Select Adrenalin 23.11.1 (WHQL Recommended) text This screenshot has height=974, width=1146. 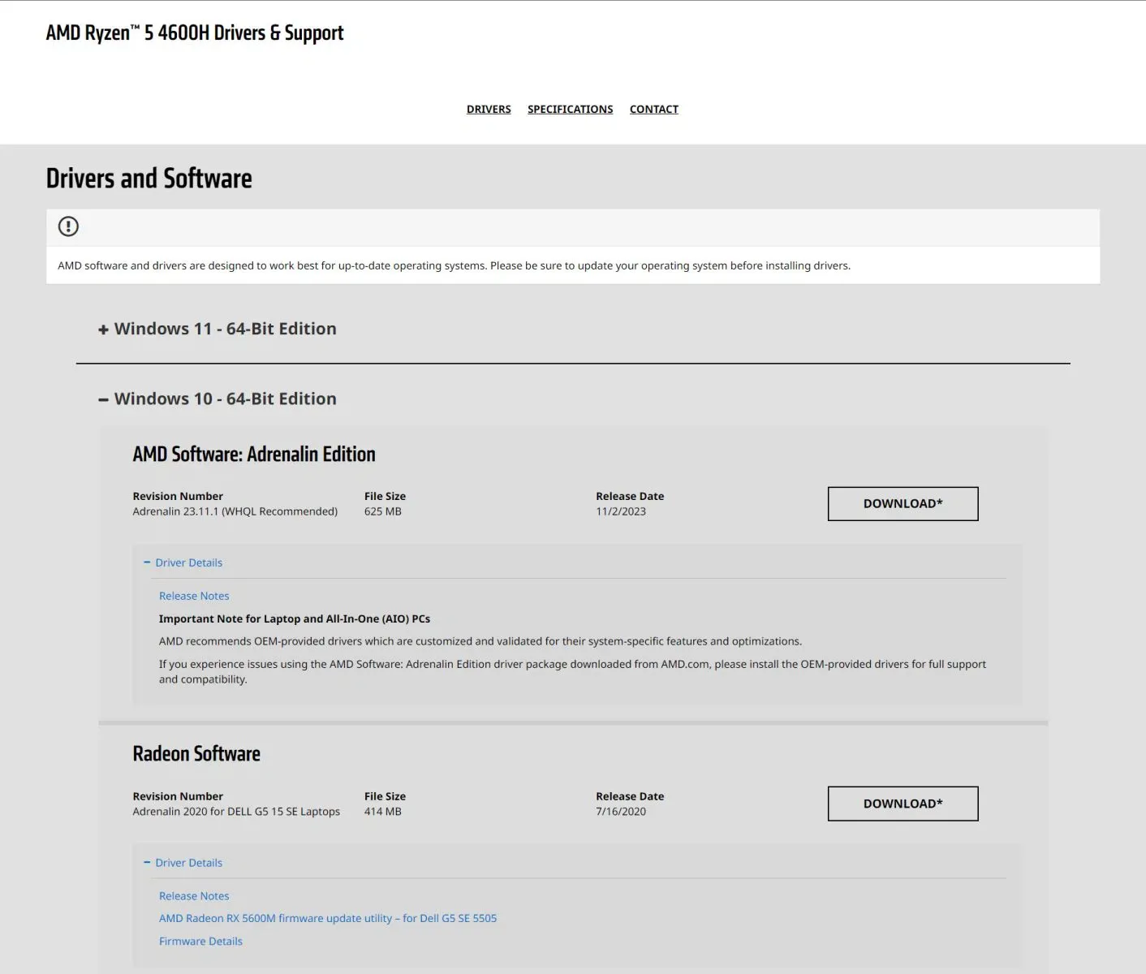click(x=235, y=511)
